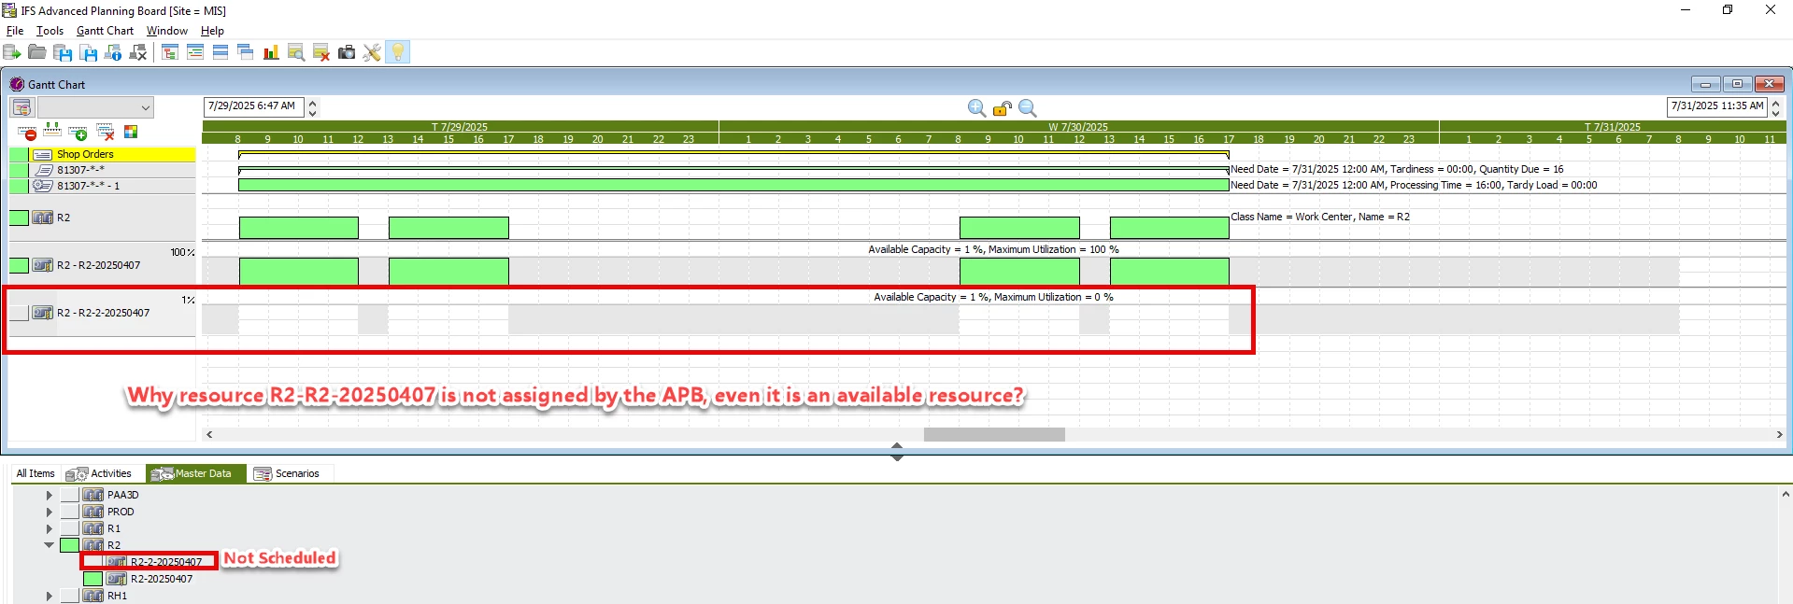Image resolution: width=1793 pixels, height=604 pixels.
Task: Expand the RH1 tree node
Action: 50,596
